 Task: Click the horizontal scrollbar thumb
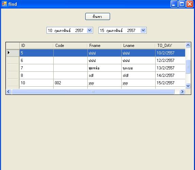pyautogui.click(x=93, y=92)
